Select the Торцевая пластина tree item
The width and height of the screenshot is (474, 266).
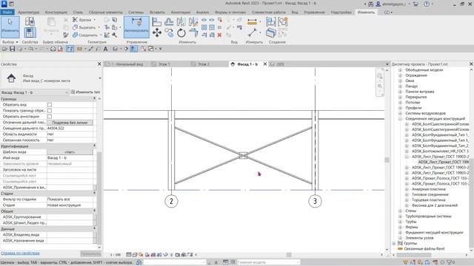point(428,200)
